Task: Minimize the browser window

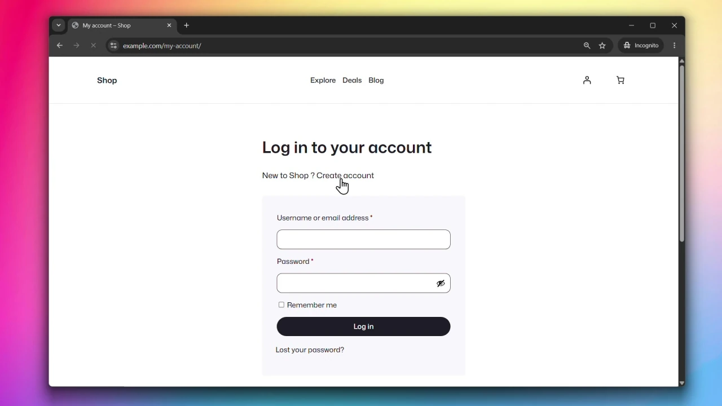Action: [632, 25]
